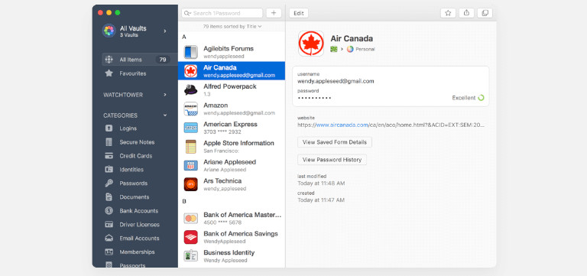
Task: Click the Documents file icon
Action: coord(109,197)
